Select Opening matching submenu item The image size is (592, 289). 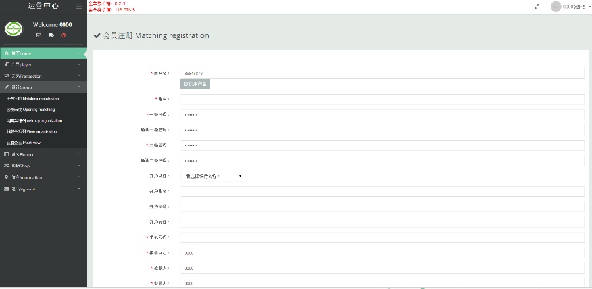coord(31,110)
